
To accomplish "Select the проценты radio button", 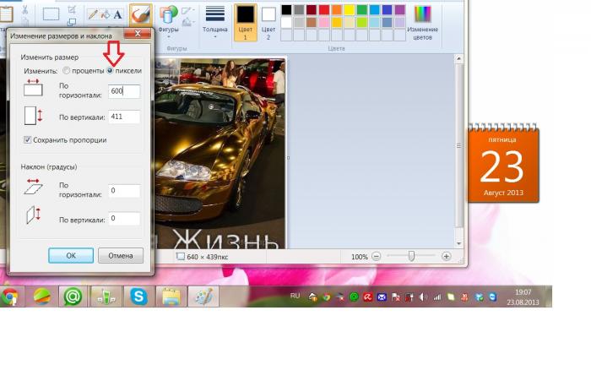I will click(x=67, y=71).
